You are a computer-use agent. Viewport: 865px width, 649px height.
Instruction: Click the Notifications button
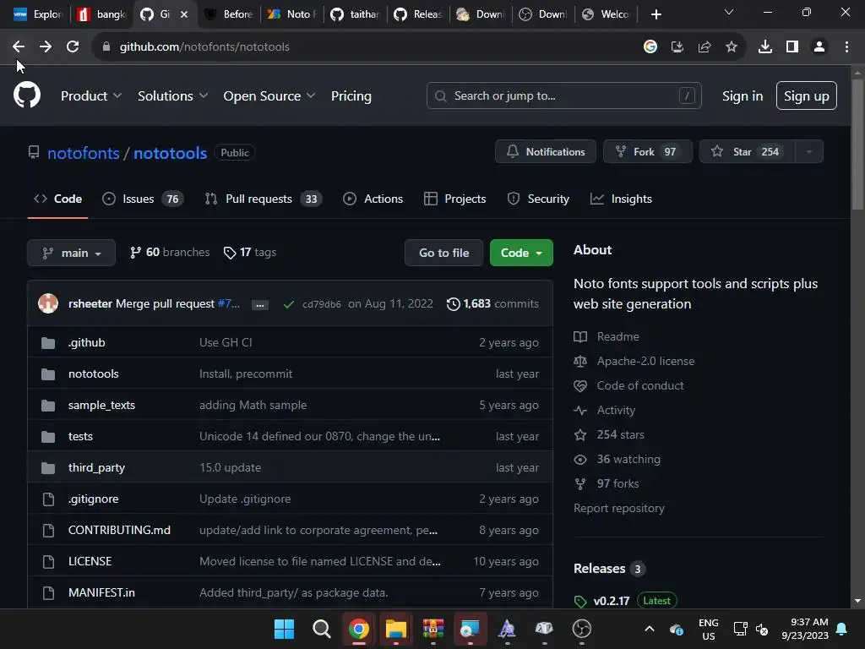(545, 152)
